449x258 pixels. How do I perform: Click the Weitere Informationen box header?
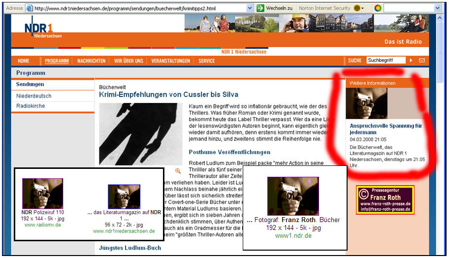coord(387,83)
